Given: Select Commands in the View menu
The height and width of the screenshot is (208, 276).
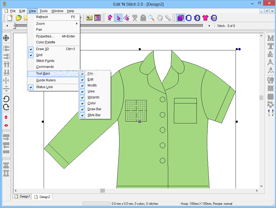Looking at the screenshot, I should pyautogui.click(x=54, y=67).
